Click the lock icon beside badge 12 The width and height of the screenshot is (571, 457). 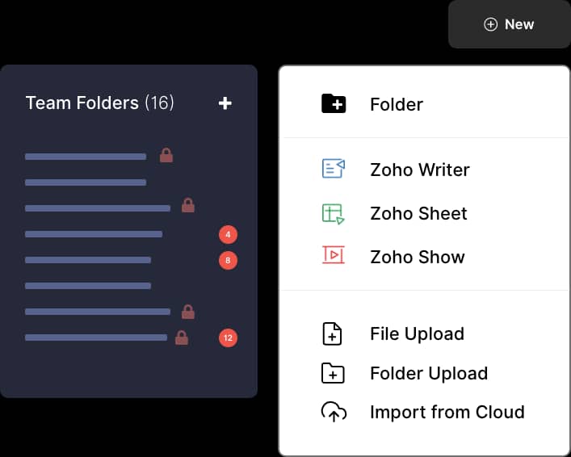pos(182,338)
